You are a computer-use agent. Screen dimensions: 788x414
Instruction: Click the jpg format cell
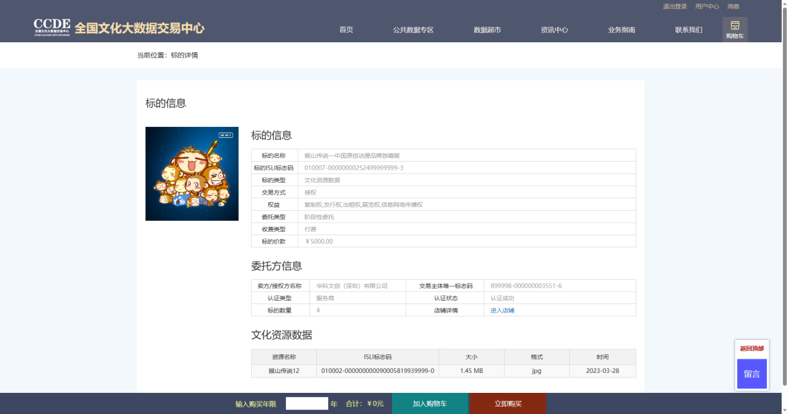(x=537, y=371)
